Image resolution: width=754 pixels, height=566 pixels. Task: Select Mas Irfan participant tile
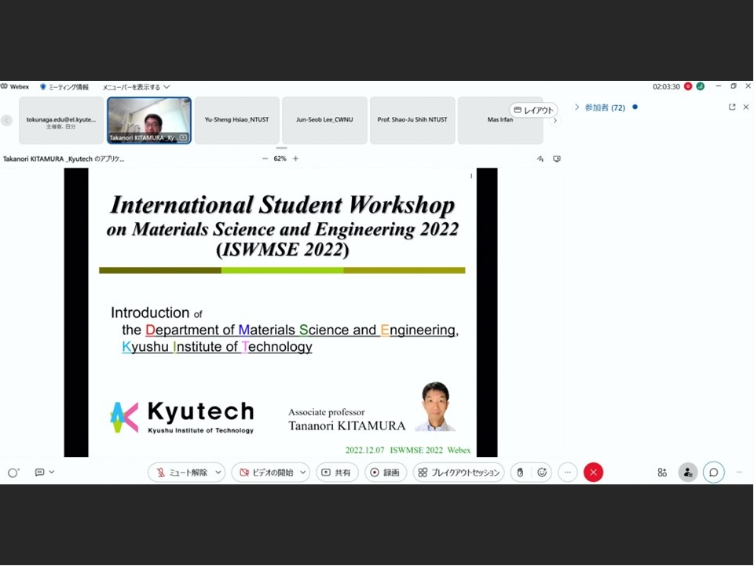(x=500, y=120)
